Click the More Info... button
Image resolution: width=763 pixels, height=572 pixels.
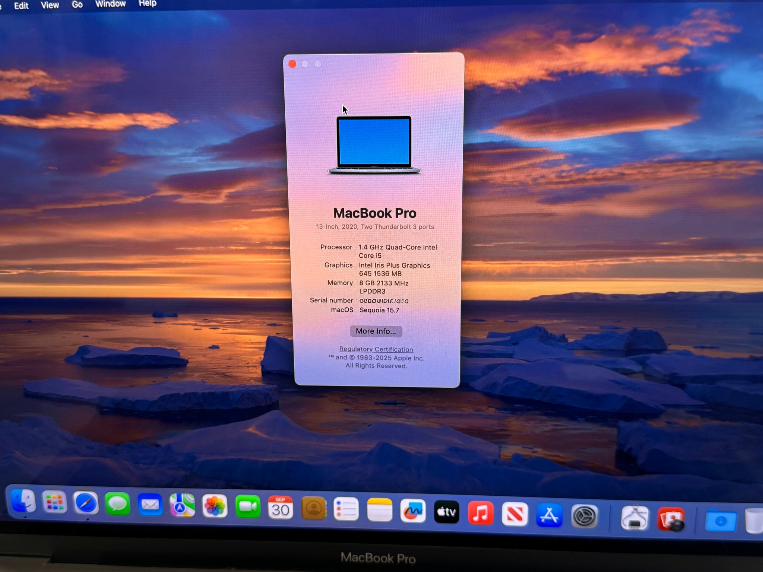[x=376, y=331]
